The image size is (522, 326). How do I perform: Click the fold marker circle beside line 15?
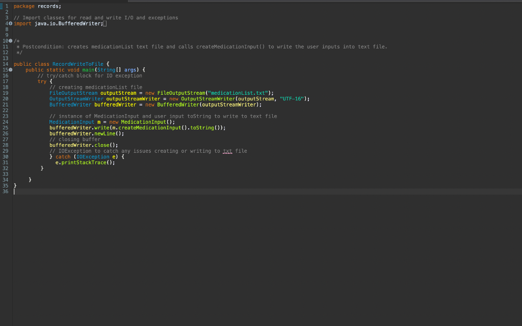(10, 70)
